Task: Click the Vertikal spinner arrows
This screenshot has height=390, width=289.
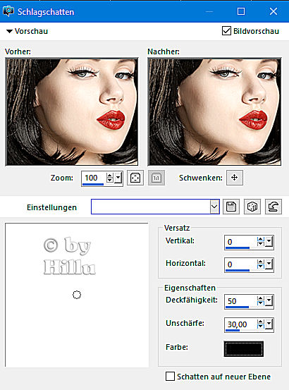Action: point(261,241)
